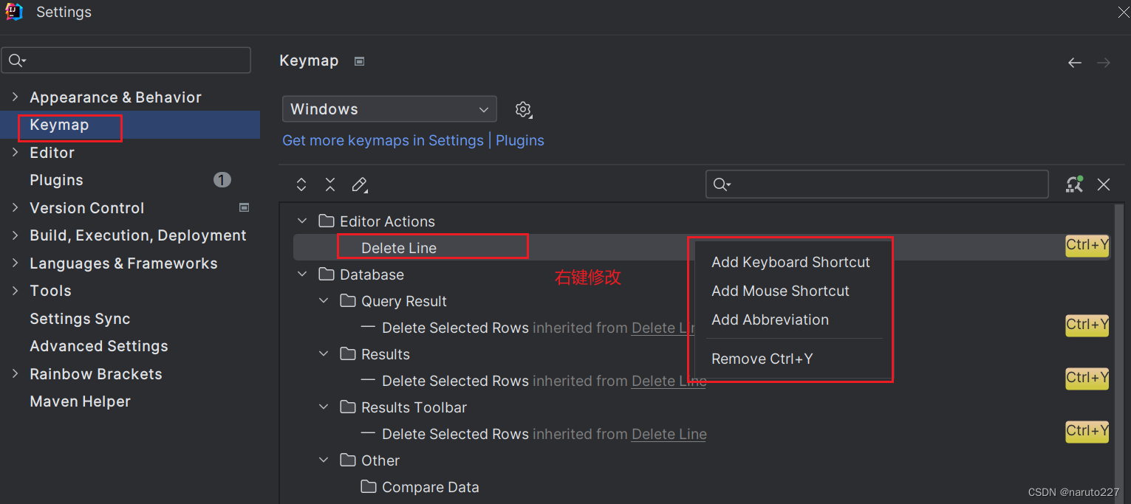This screenshot has width=1131, height=504.
Task: Click the Results Toolbar folder icon
Action: click(347, 407)
